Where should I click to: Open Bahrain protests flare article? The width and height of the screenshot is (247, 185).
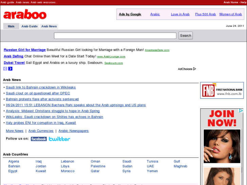tap(42, 99)
